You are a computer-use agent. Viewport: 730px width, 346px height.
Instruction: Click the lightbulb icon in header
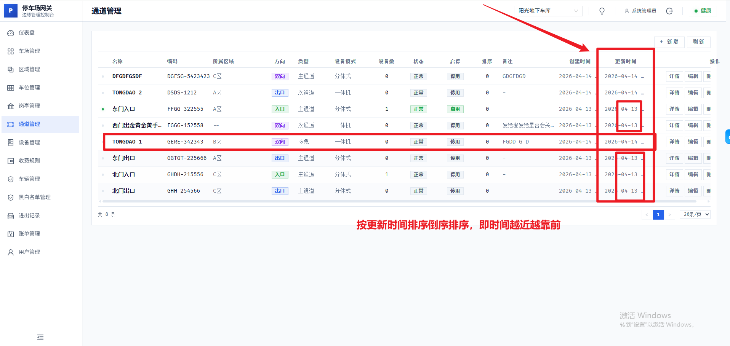coord(602,11)
